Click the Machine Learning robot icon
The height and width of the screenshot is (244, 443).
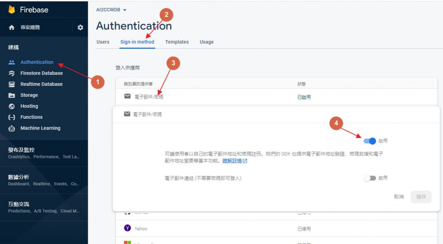pyautogui.click(x=12, y=128)
